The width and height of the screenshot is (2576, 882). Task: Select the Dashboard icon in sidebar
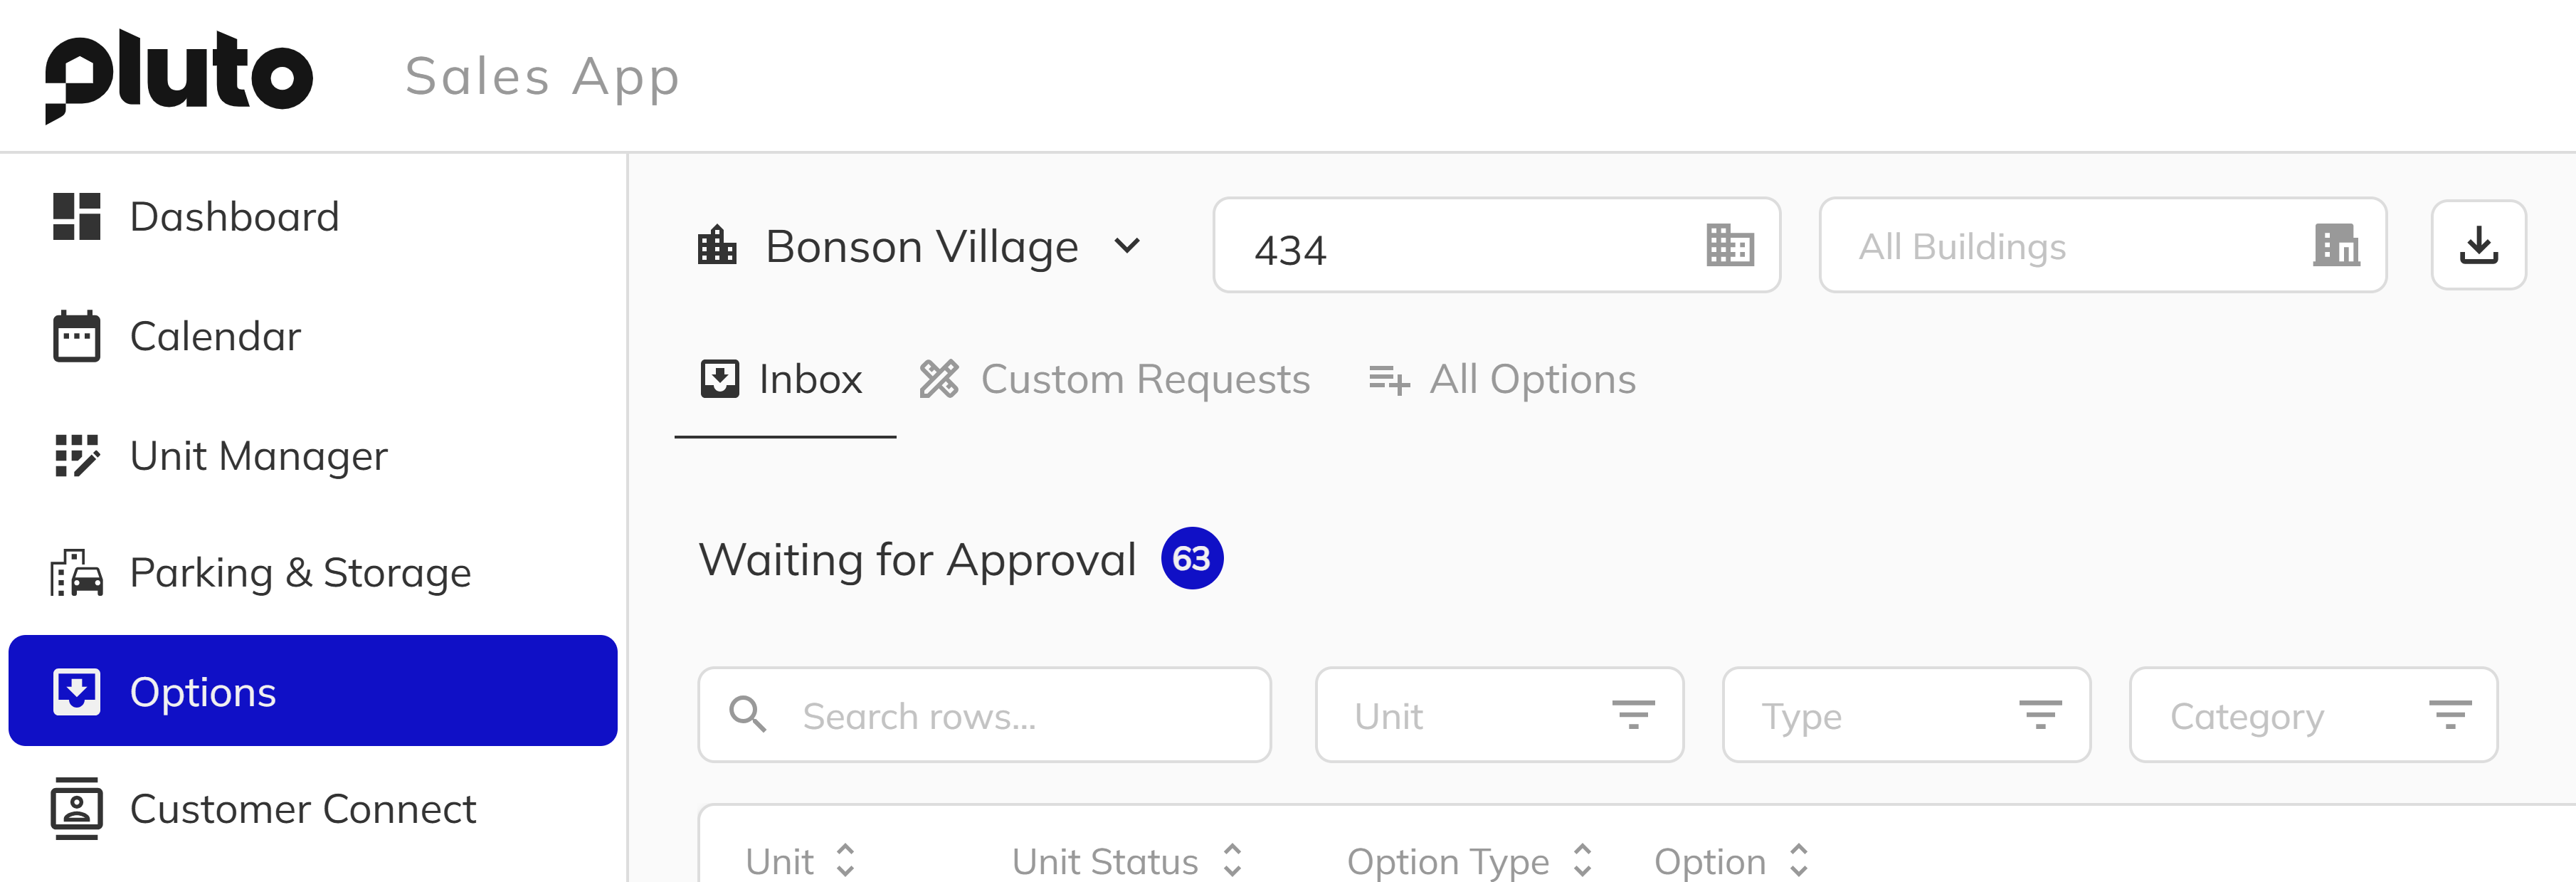78,217
